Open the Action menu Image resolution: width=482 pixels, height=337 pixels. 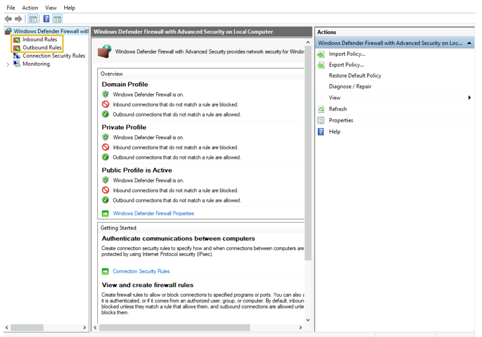pos(30,8)
